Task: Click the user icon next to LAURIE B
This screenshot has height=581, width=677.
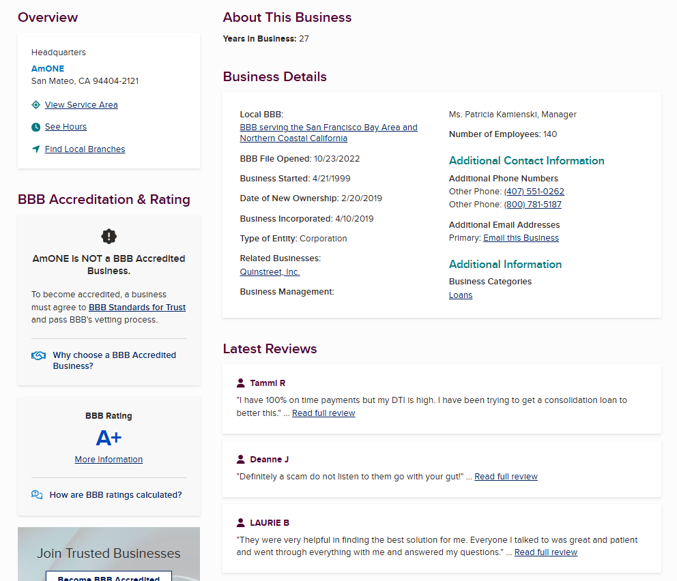Action: click(x=240, y=523)
